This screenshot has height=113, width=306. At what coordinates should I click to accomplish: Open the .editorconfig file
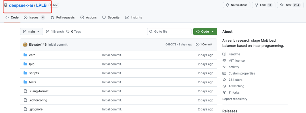click(x=38, y=100)
